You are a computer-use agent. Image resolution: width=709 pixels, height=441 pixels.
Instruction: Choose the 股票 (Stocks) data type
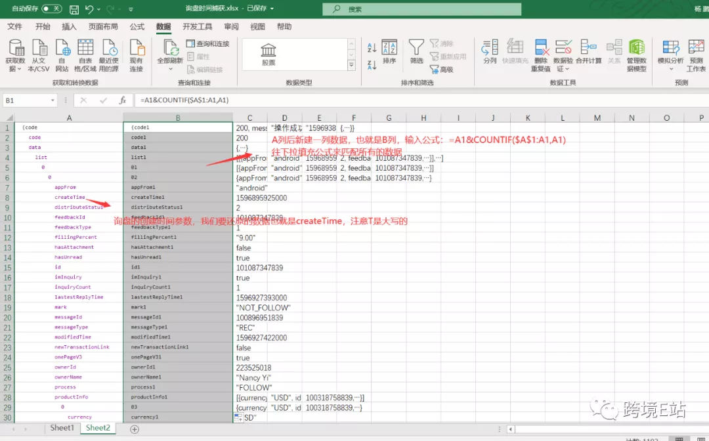(269, 54)
